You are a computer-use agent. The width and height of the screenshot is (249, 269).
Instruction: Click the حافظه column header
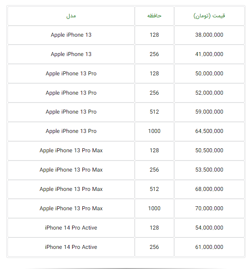154,16
